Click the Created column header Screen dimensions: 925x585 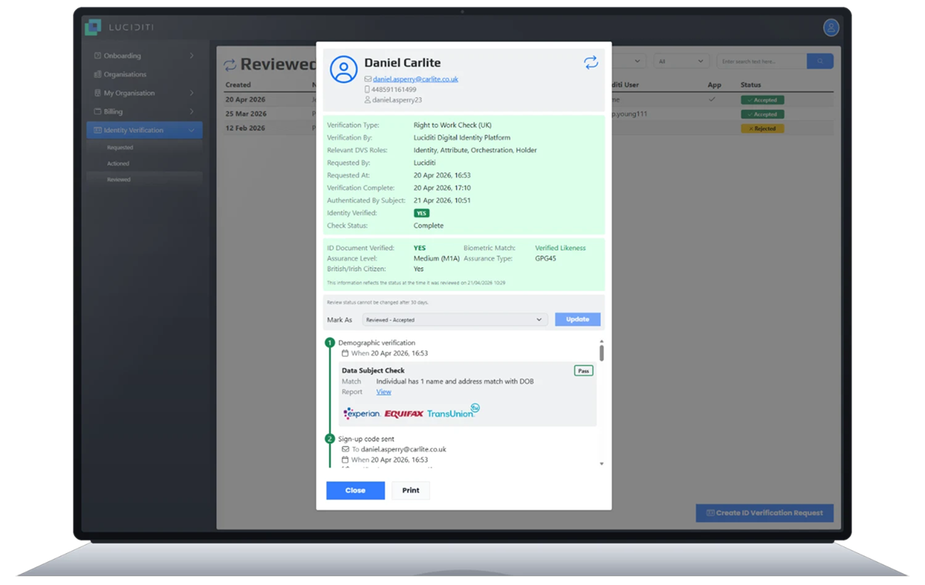pyautogui.click(x=238, y=85)
